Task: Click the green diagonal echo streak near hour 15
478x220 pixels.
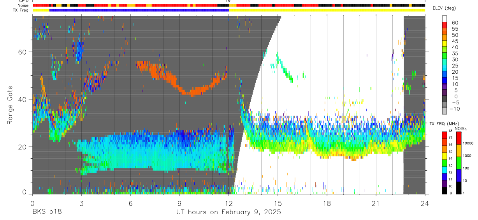Action: (285, 68)
